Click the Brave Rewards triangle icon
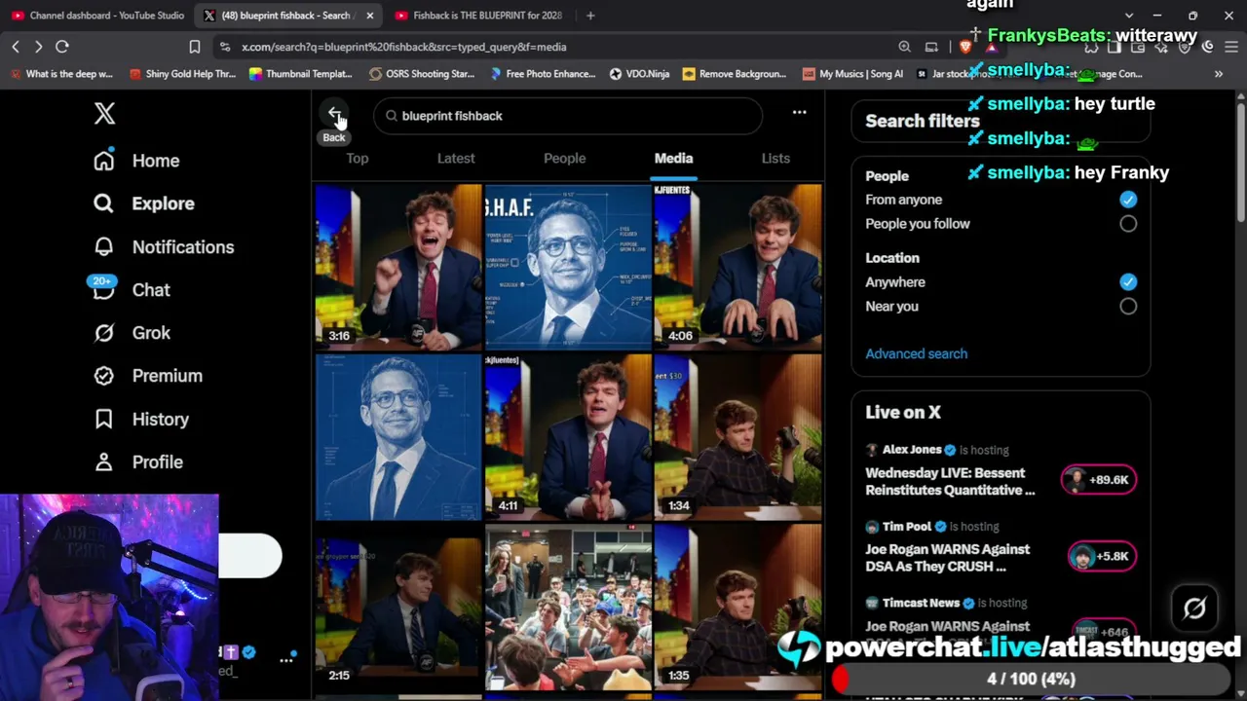The image size is (1247, 701). (x=992, y=47)
